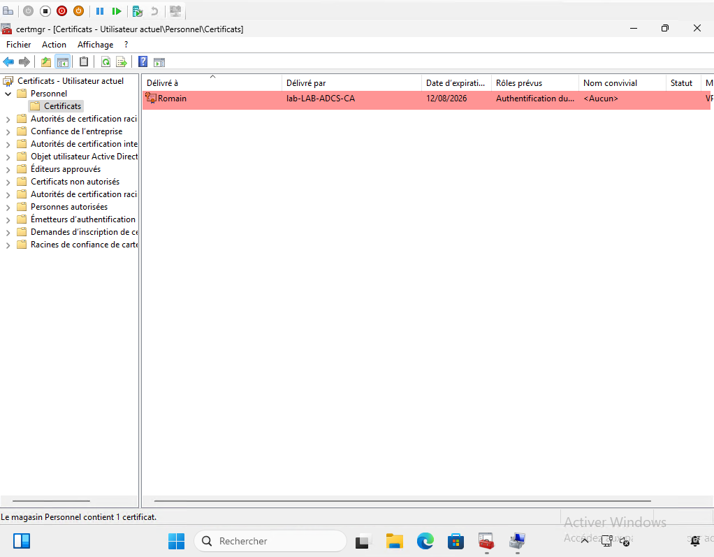714x557 pixels.
Task: Sort by the Date d'expiration column header
Action: pos(456,83)
